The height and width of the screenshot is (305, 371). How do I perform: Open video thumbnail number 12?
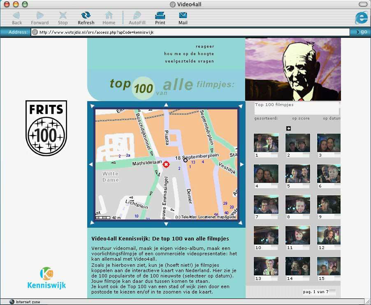coord(329,235)
